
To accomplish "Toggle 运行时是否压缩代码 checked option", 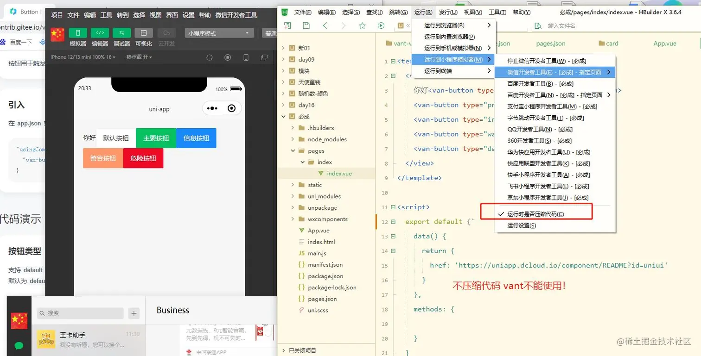I will click(x=536, y=214).
